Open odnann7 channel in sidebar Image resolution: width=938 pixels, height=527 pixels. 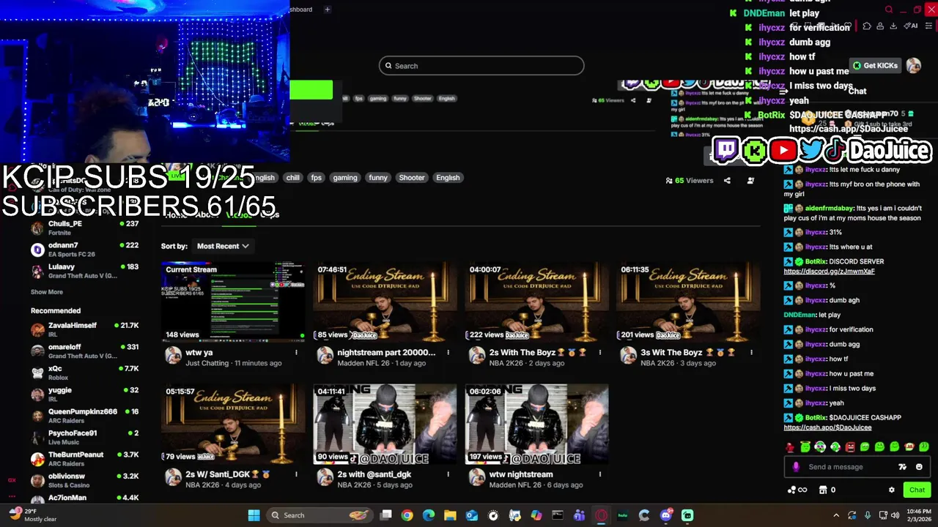84,250
